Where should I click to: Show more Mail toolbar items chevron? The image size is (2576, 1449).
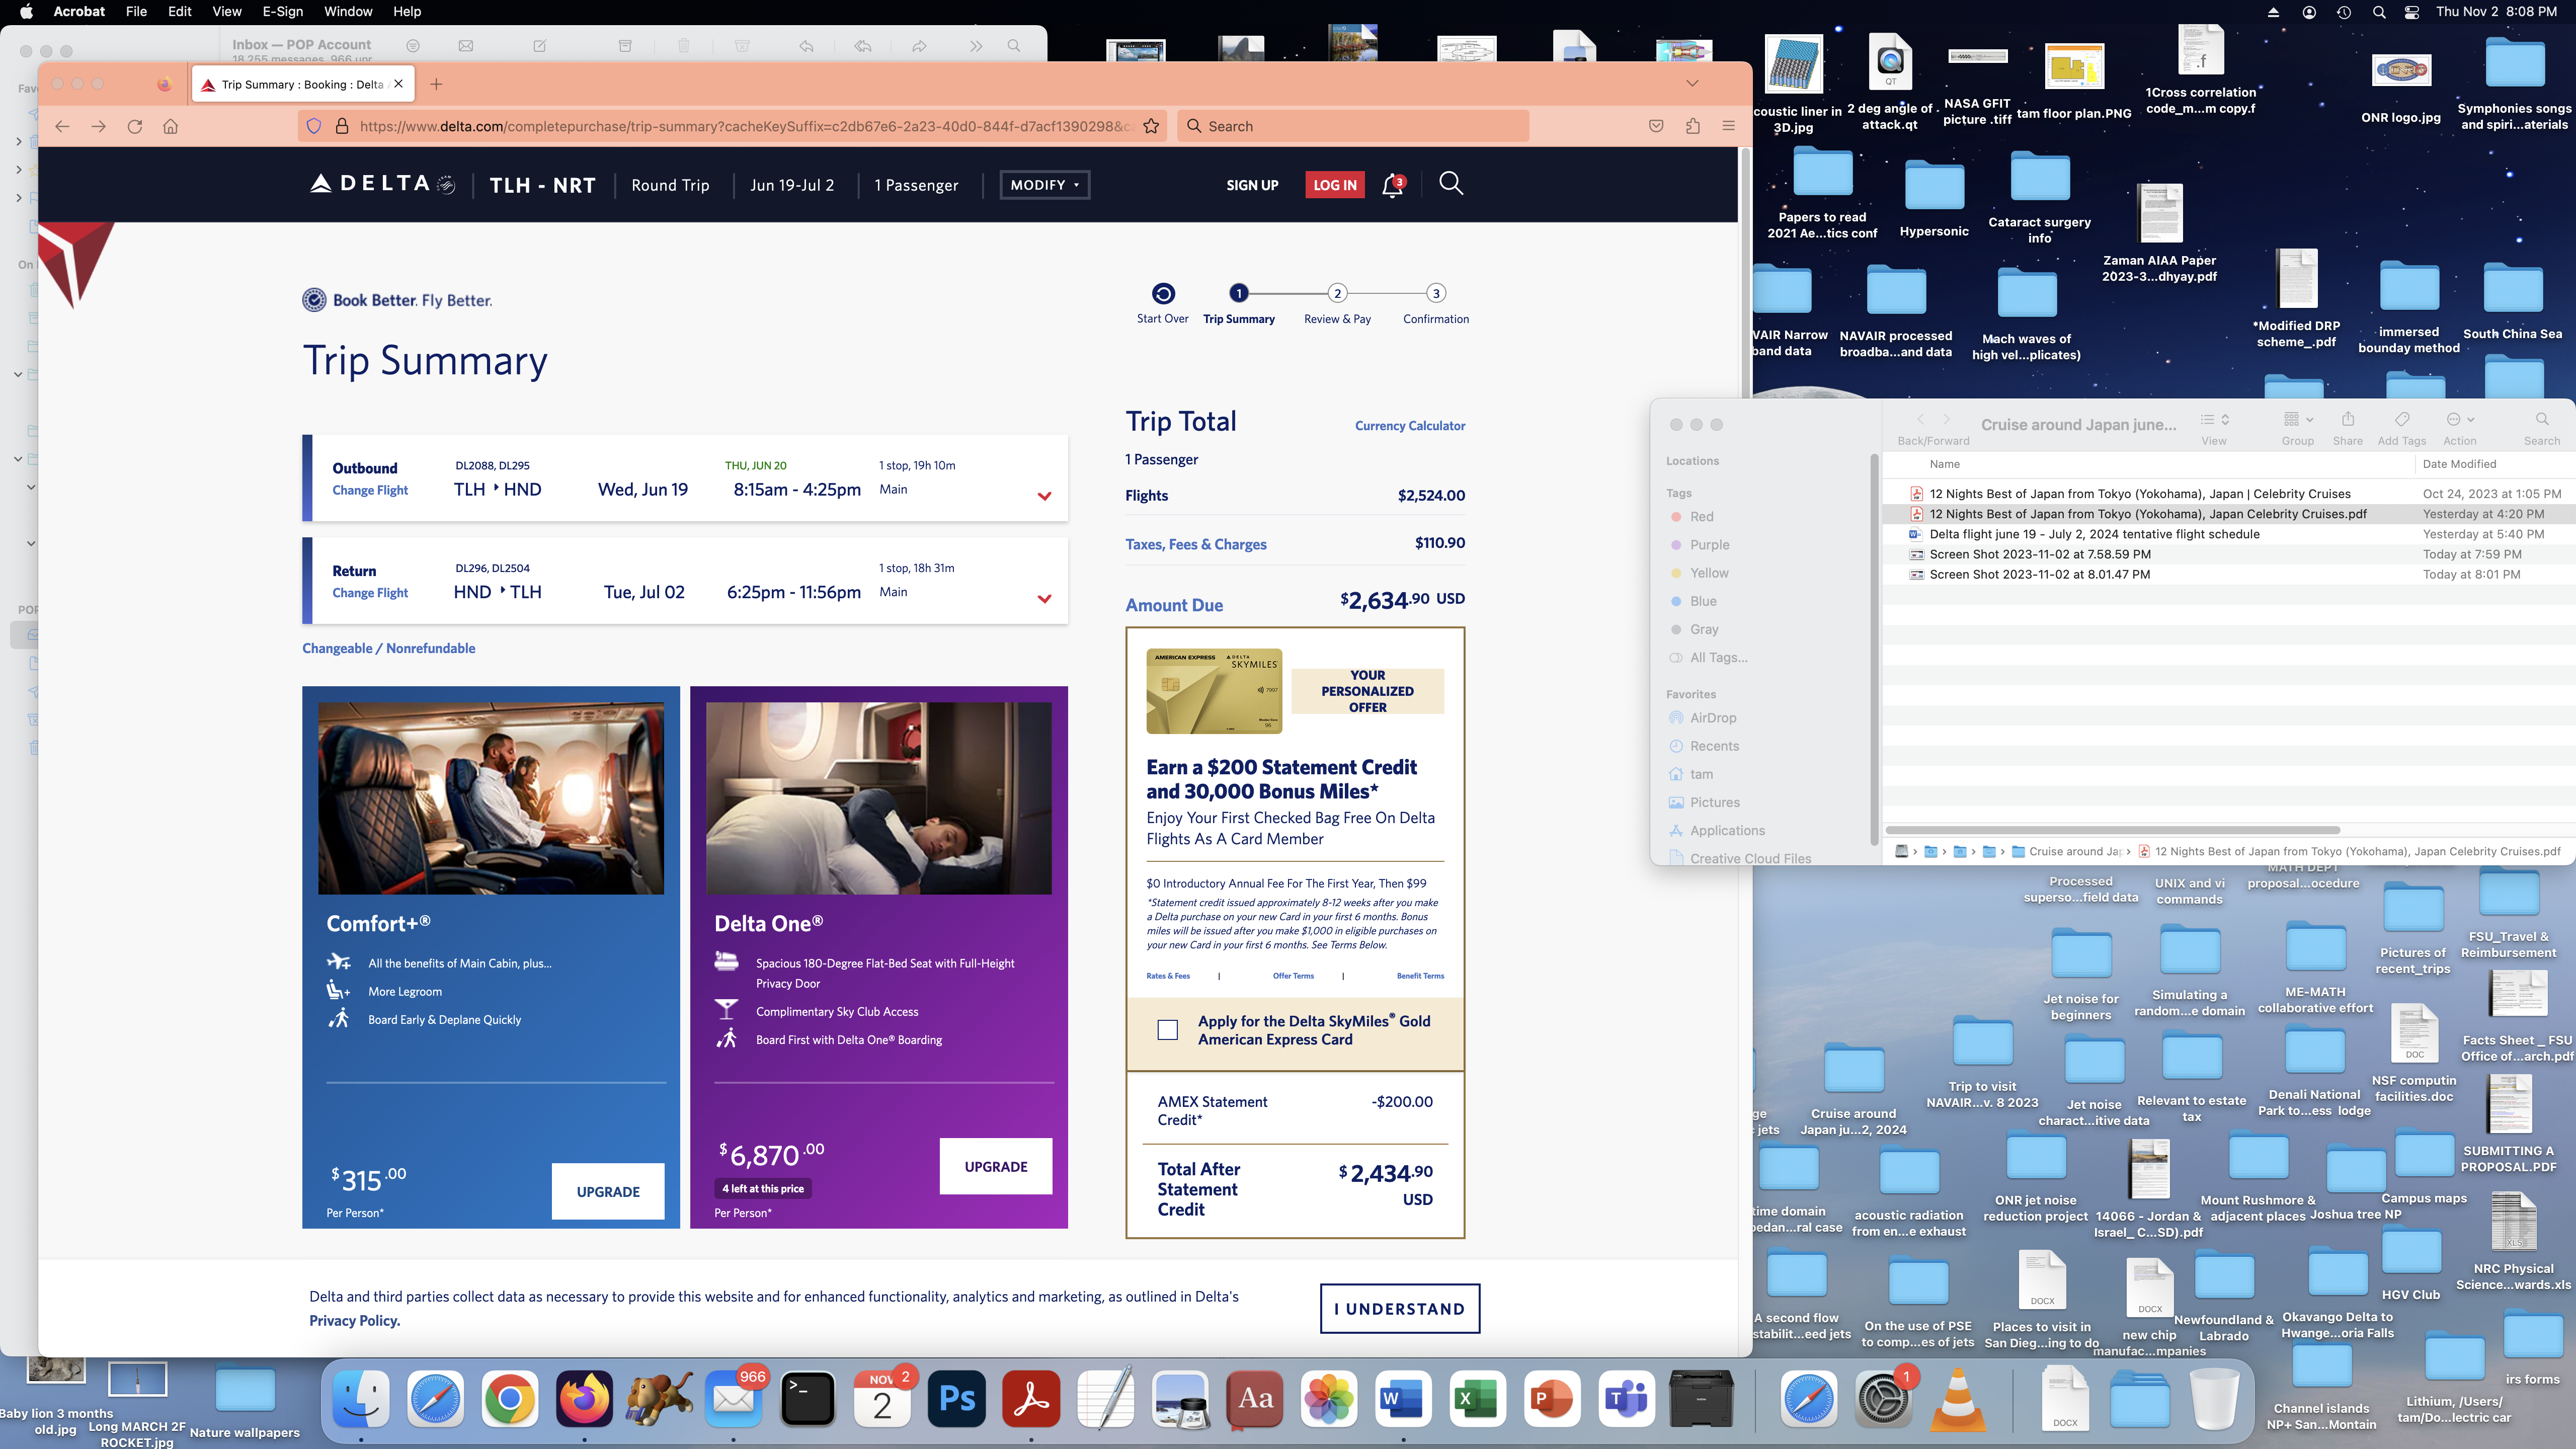click(x=975, y=46)
